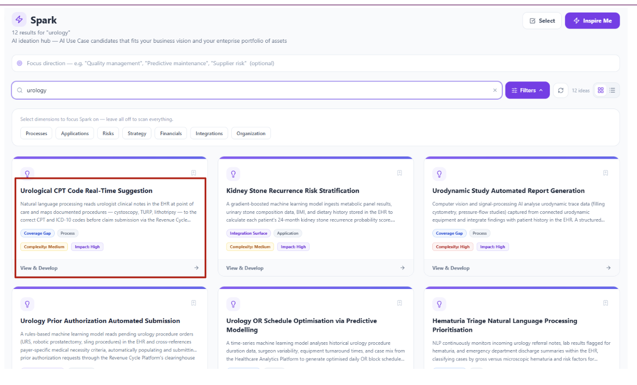637x385 pixels.
Task: Click lightbulb icon on Urology Prior Authorization card
Action: [x=27, y=304]
